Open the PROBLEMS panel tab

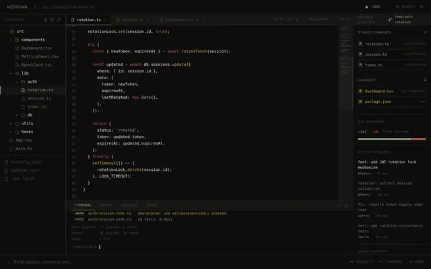coord(129,205)
